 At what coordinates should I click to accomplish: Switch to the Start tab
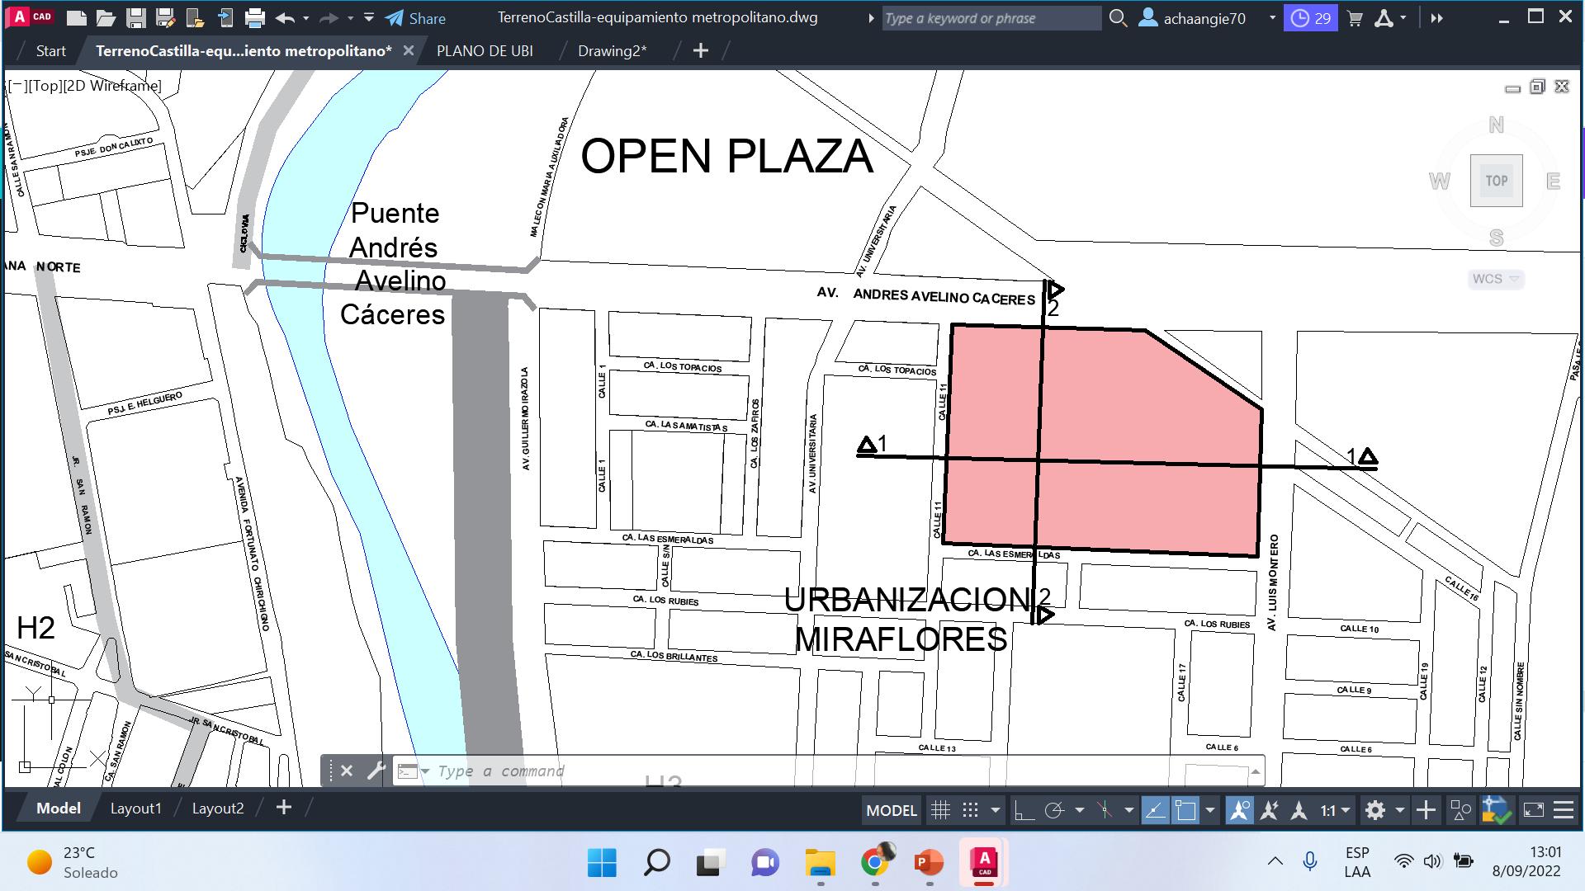[x=50, y=51]
